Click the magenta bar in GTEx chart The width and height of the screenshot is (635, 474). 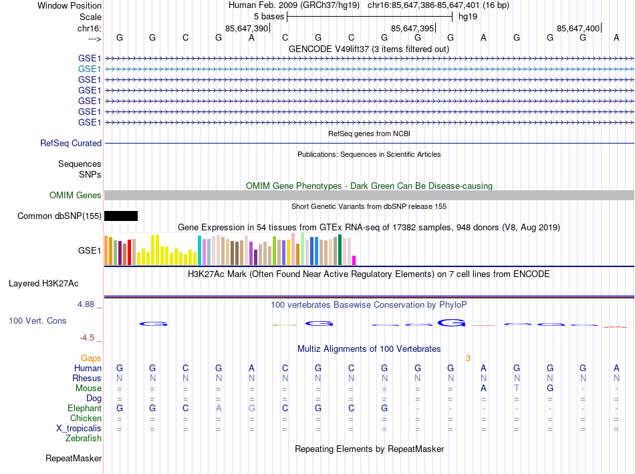click(x=354, y=260)
